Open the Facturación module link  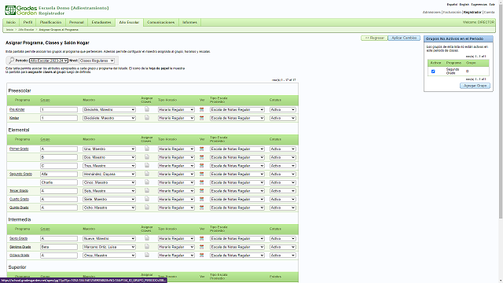pyautogui.click(x=452, y=13)
